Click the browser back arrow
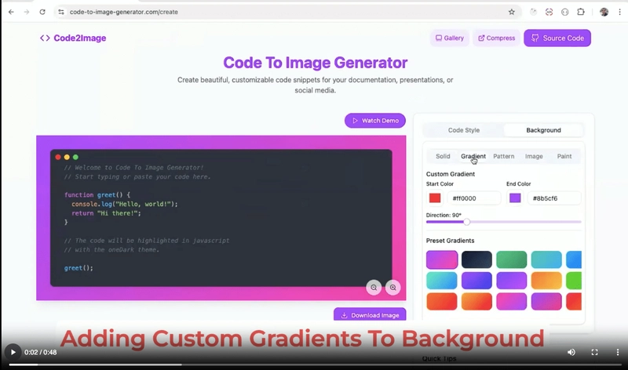The width and height of the screenshot is (628, 370). tap(11, 12)
